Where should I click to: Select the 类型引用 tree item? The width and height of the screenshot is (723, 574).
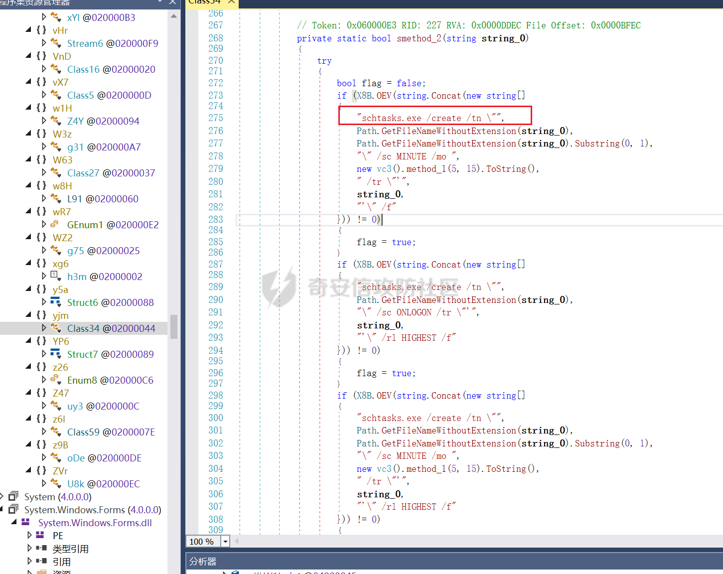(71, 549)
